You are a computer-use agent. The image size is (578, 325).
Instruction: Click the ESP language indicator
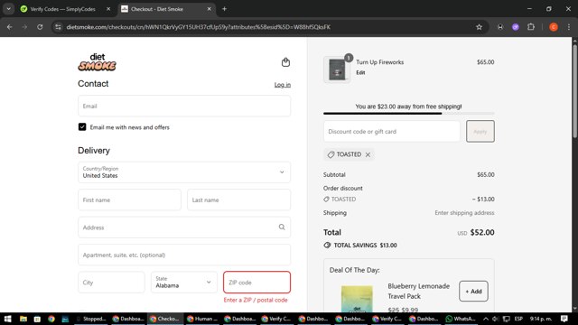[x=518, y=319]
